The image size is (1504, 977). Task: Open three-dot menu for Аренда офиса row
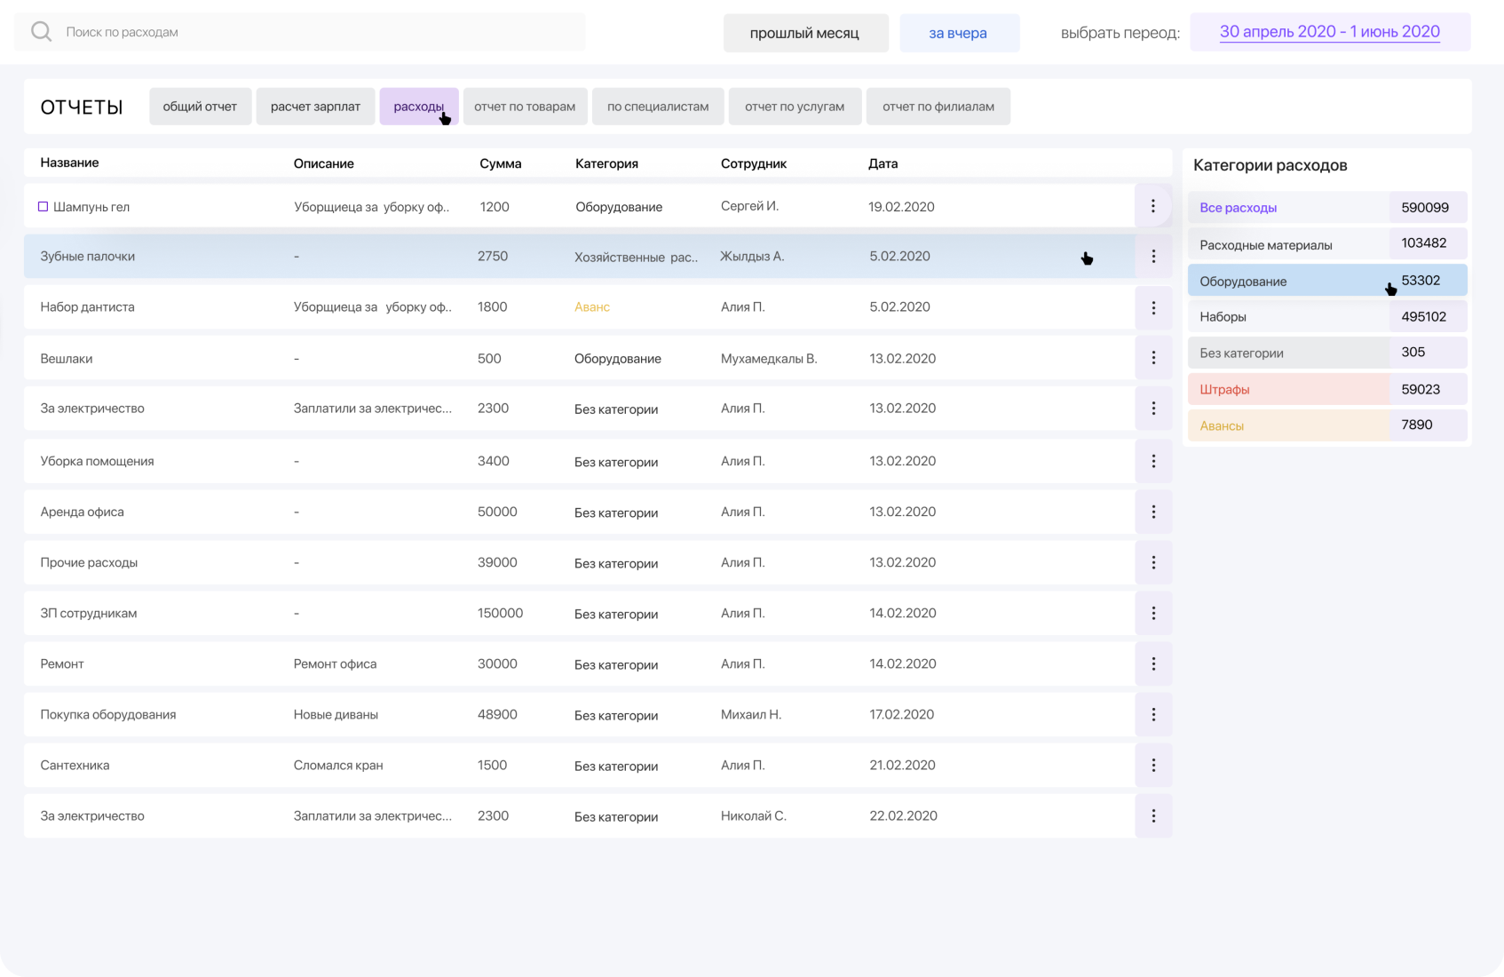point(1152,512)
